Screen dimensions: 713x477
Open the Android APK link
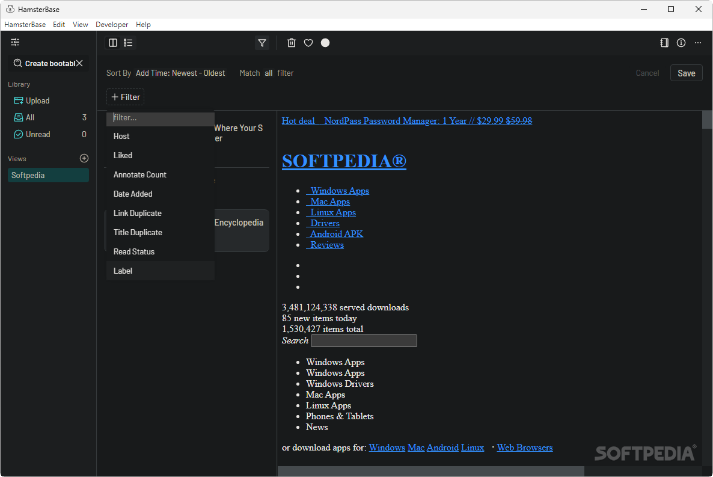[335, 234]
